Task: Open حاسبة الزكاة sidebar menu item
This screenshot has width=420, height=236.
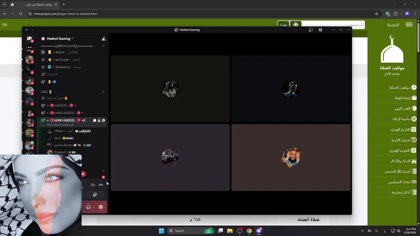Action: (393, 119)
